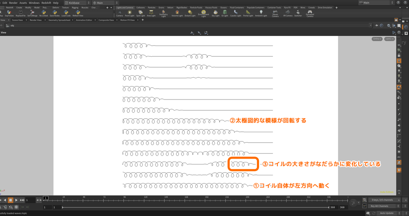This screenshot has height=216, width=409.
Task: Add a new pane tab with plus
Action: pos(142,20)
